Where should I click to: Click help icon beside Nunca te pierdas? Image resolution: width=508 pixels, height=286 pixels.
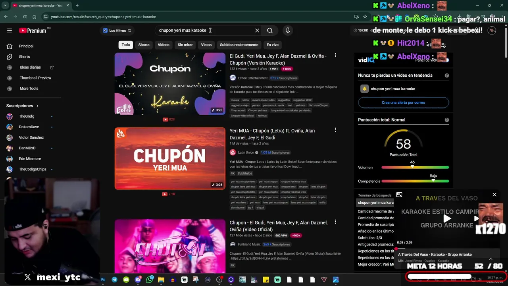(x=447, y=75)
